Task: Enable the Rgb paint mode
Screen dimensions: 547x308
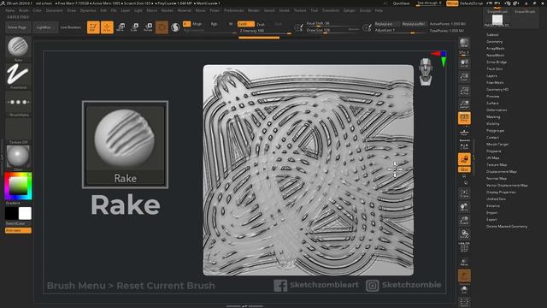Action: click(214, 24)
